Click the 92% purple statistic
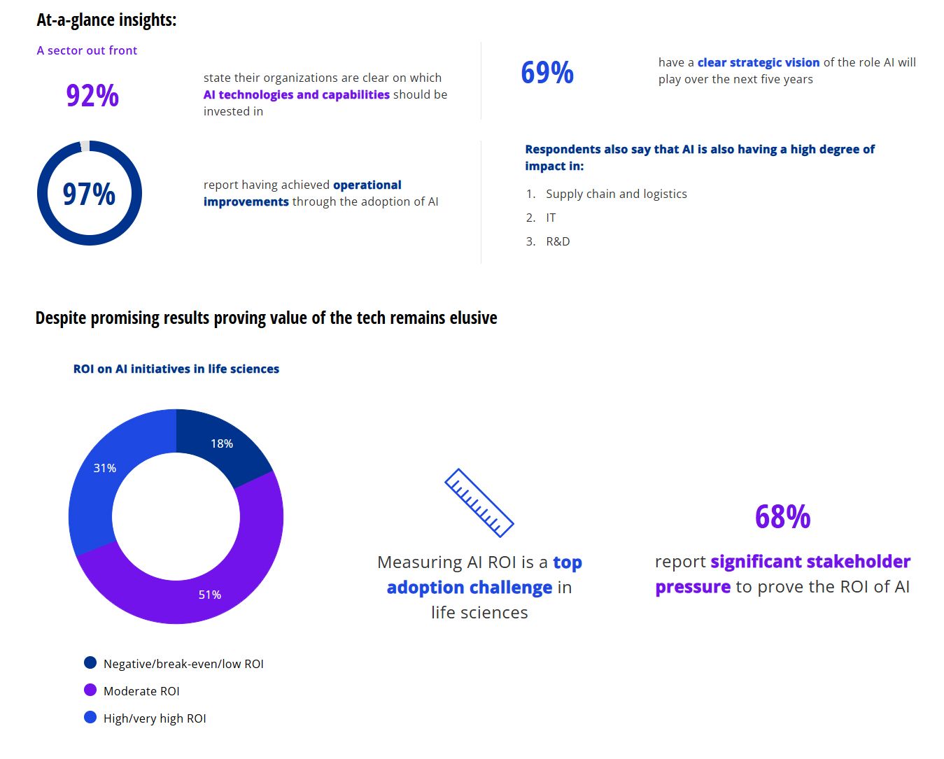 (x=92, y=95)
